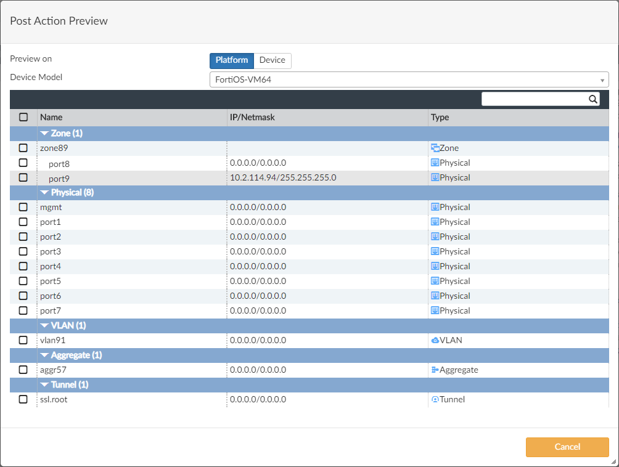Select the Platform tab
This screenshot has width=619, height=467.
232,60
